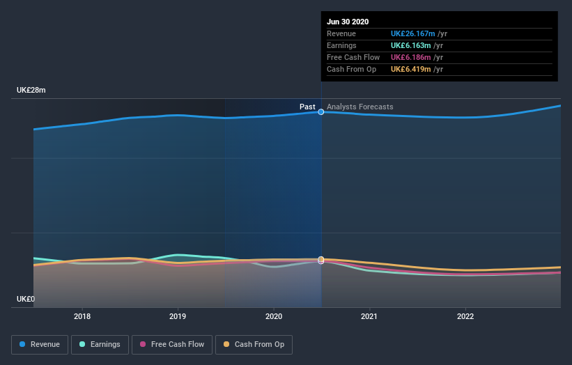This screenshot has height=365, width=572.
Task: Toggle the Earnings series legend button
Action: pos(100,345)
